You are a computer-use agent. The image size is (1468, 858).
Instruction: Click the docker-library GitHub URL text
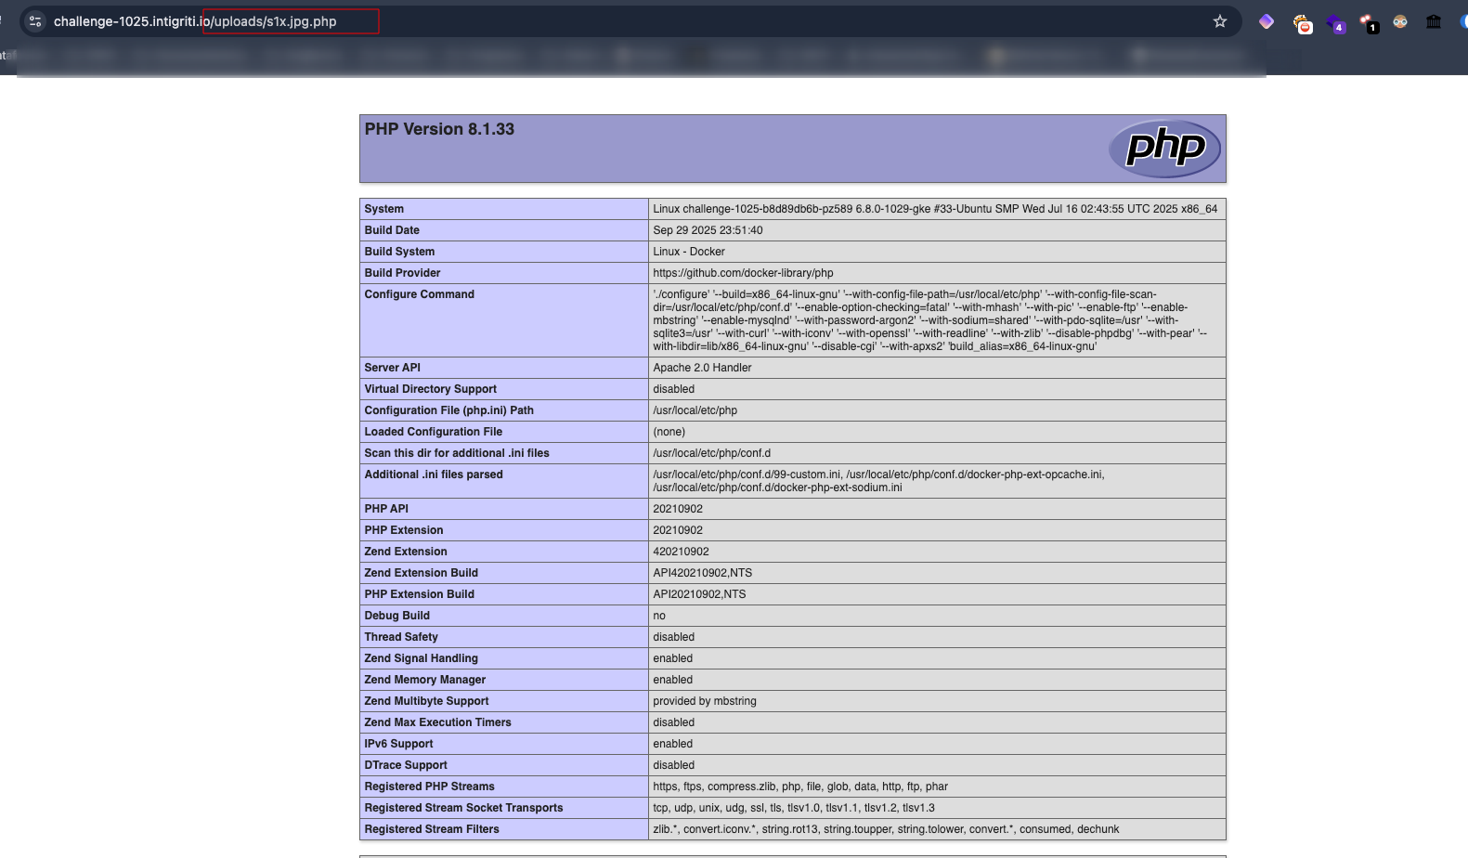pyautogui.click(x=743, y=273)
